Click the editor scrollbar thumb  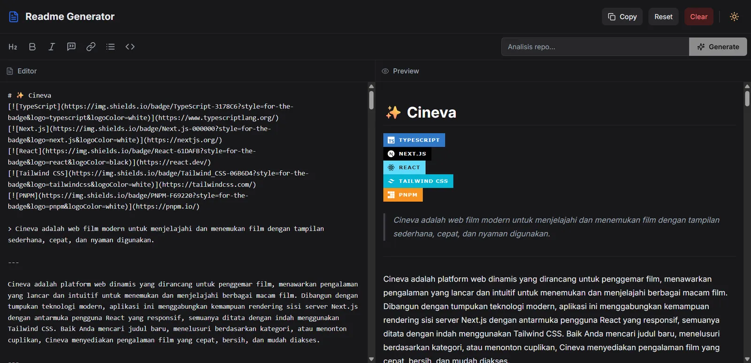coord(371,100)
